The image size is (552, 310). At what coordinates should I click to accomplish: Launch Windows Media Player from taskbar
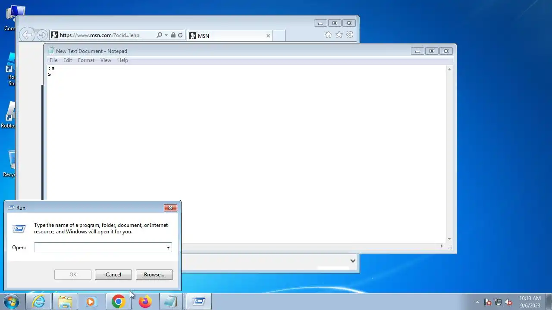(x=91, y=302)
